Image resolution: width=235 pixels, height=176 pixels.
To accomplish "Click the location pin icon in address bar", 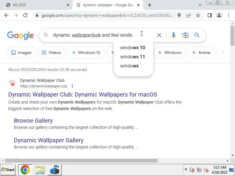I will 179,15.
